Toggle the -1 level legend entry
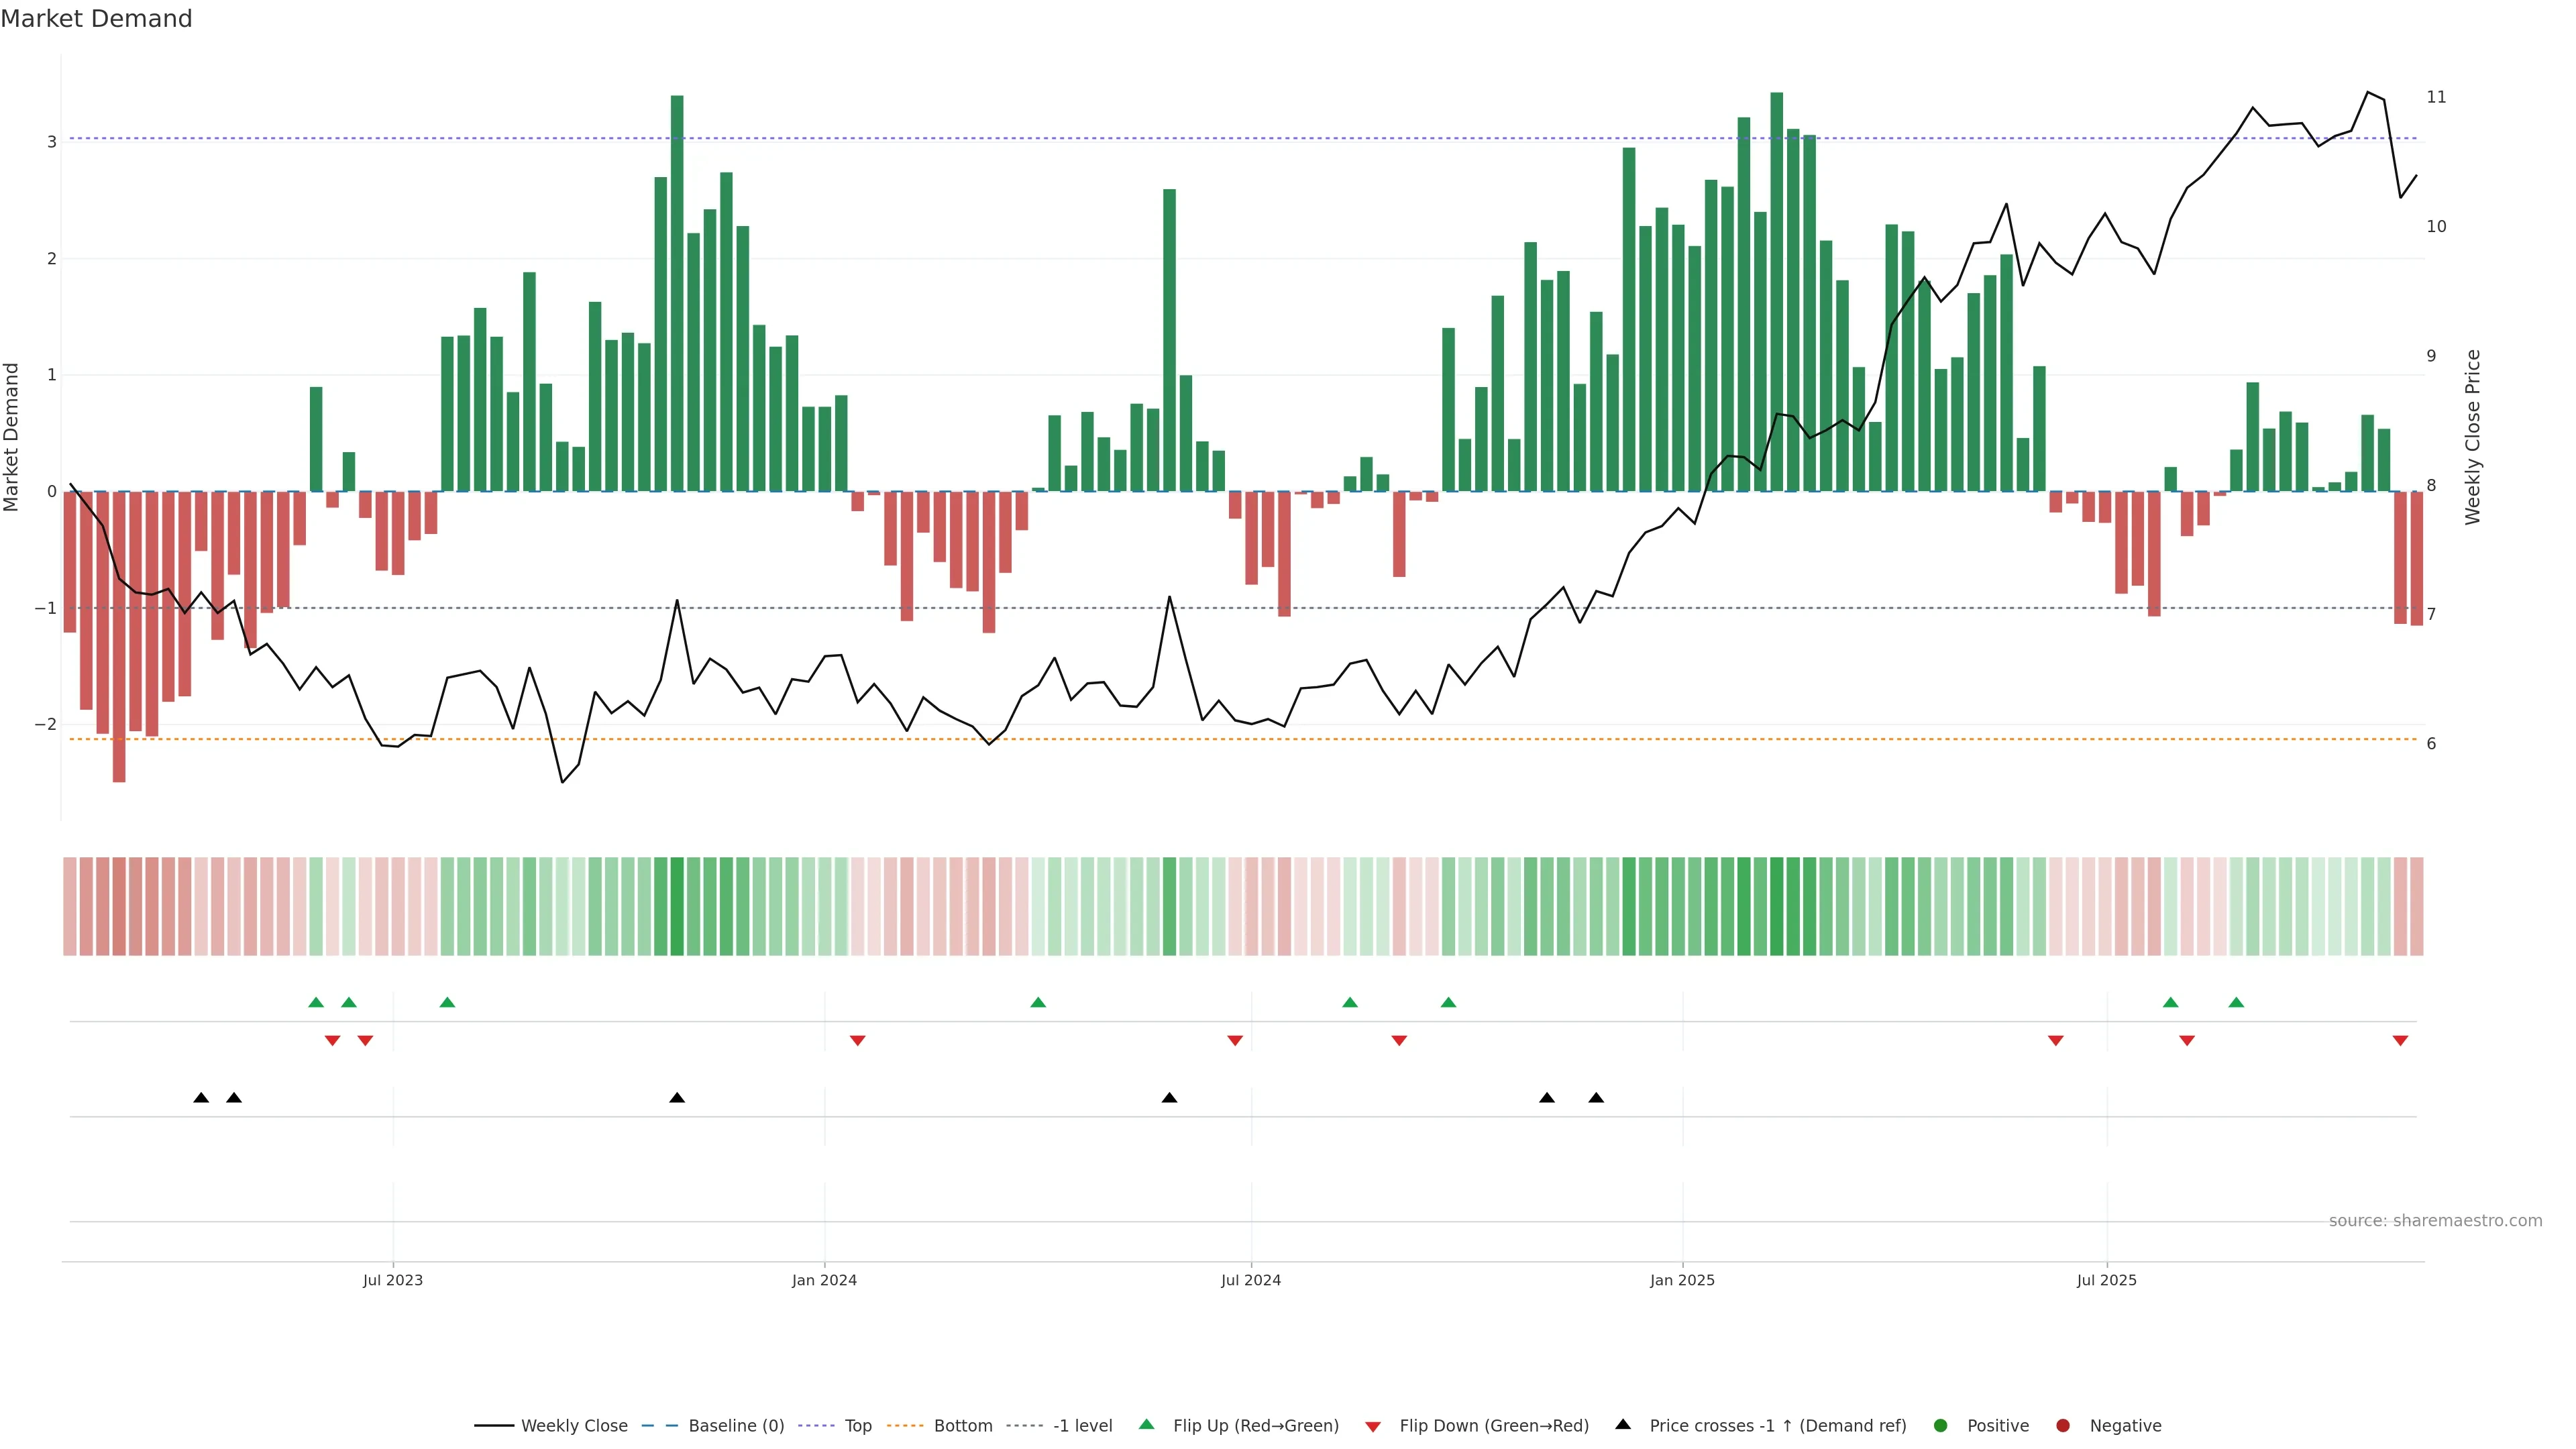The height and width of the screenshot is (1449, 2576). 1082,1426
